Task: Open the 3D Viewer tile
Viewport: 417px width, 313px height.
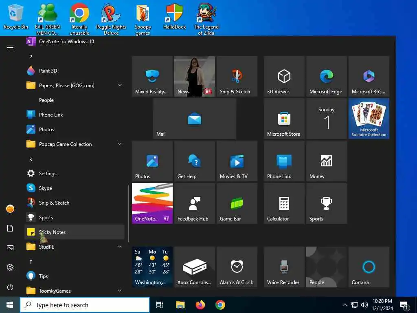Action: (x=284, y=76)
